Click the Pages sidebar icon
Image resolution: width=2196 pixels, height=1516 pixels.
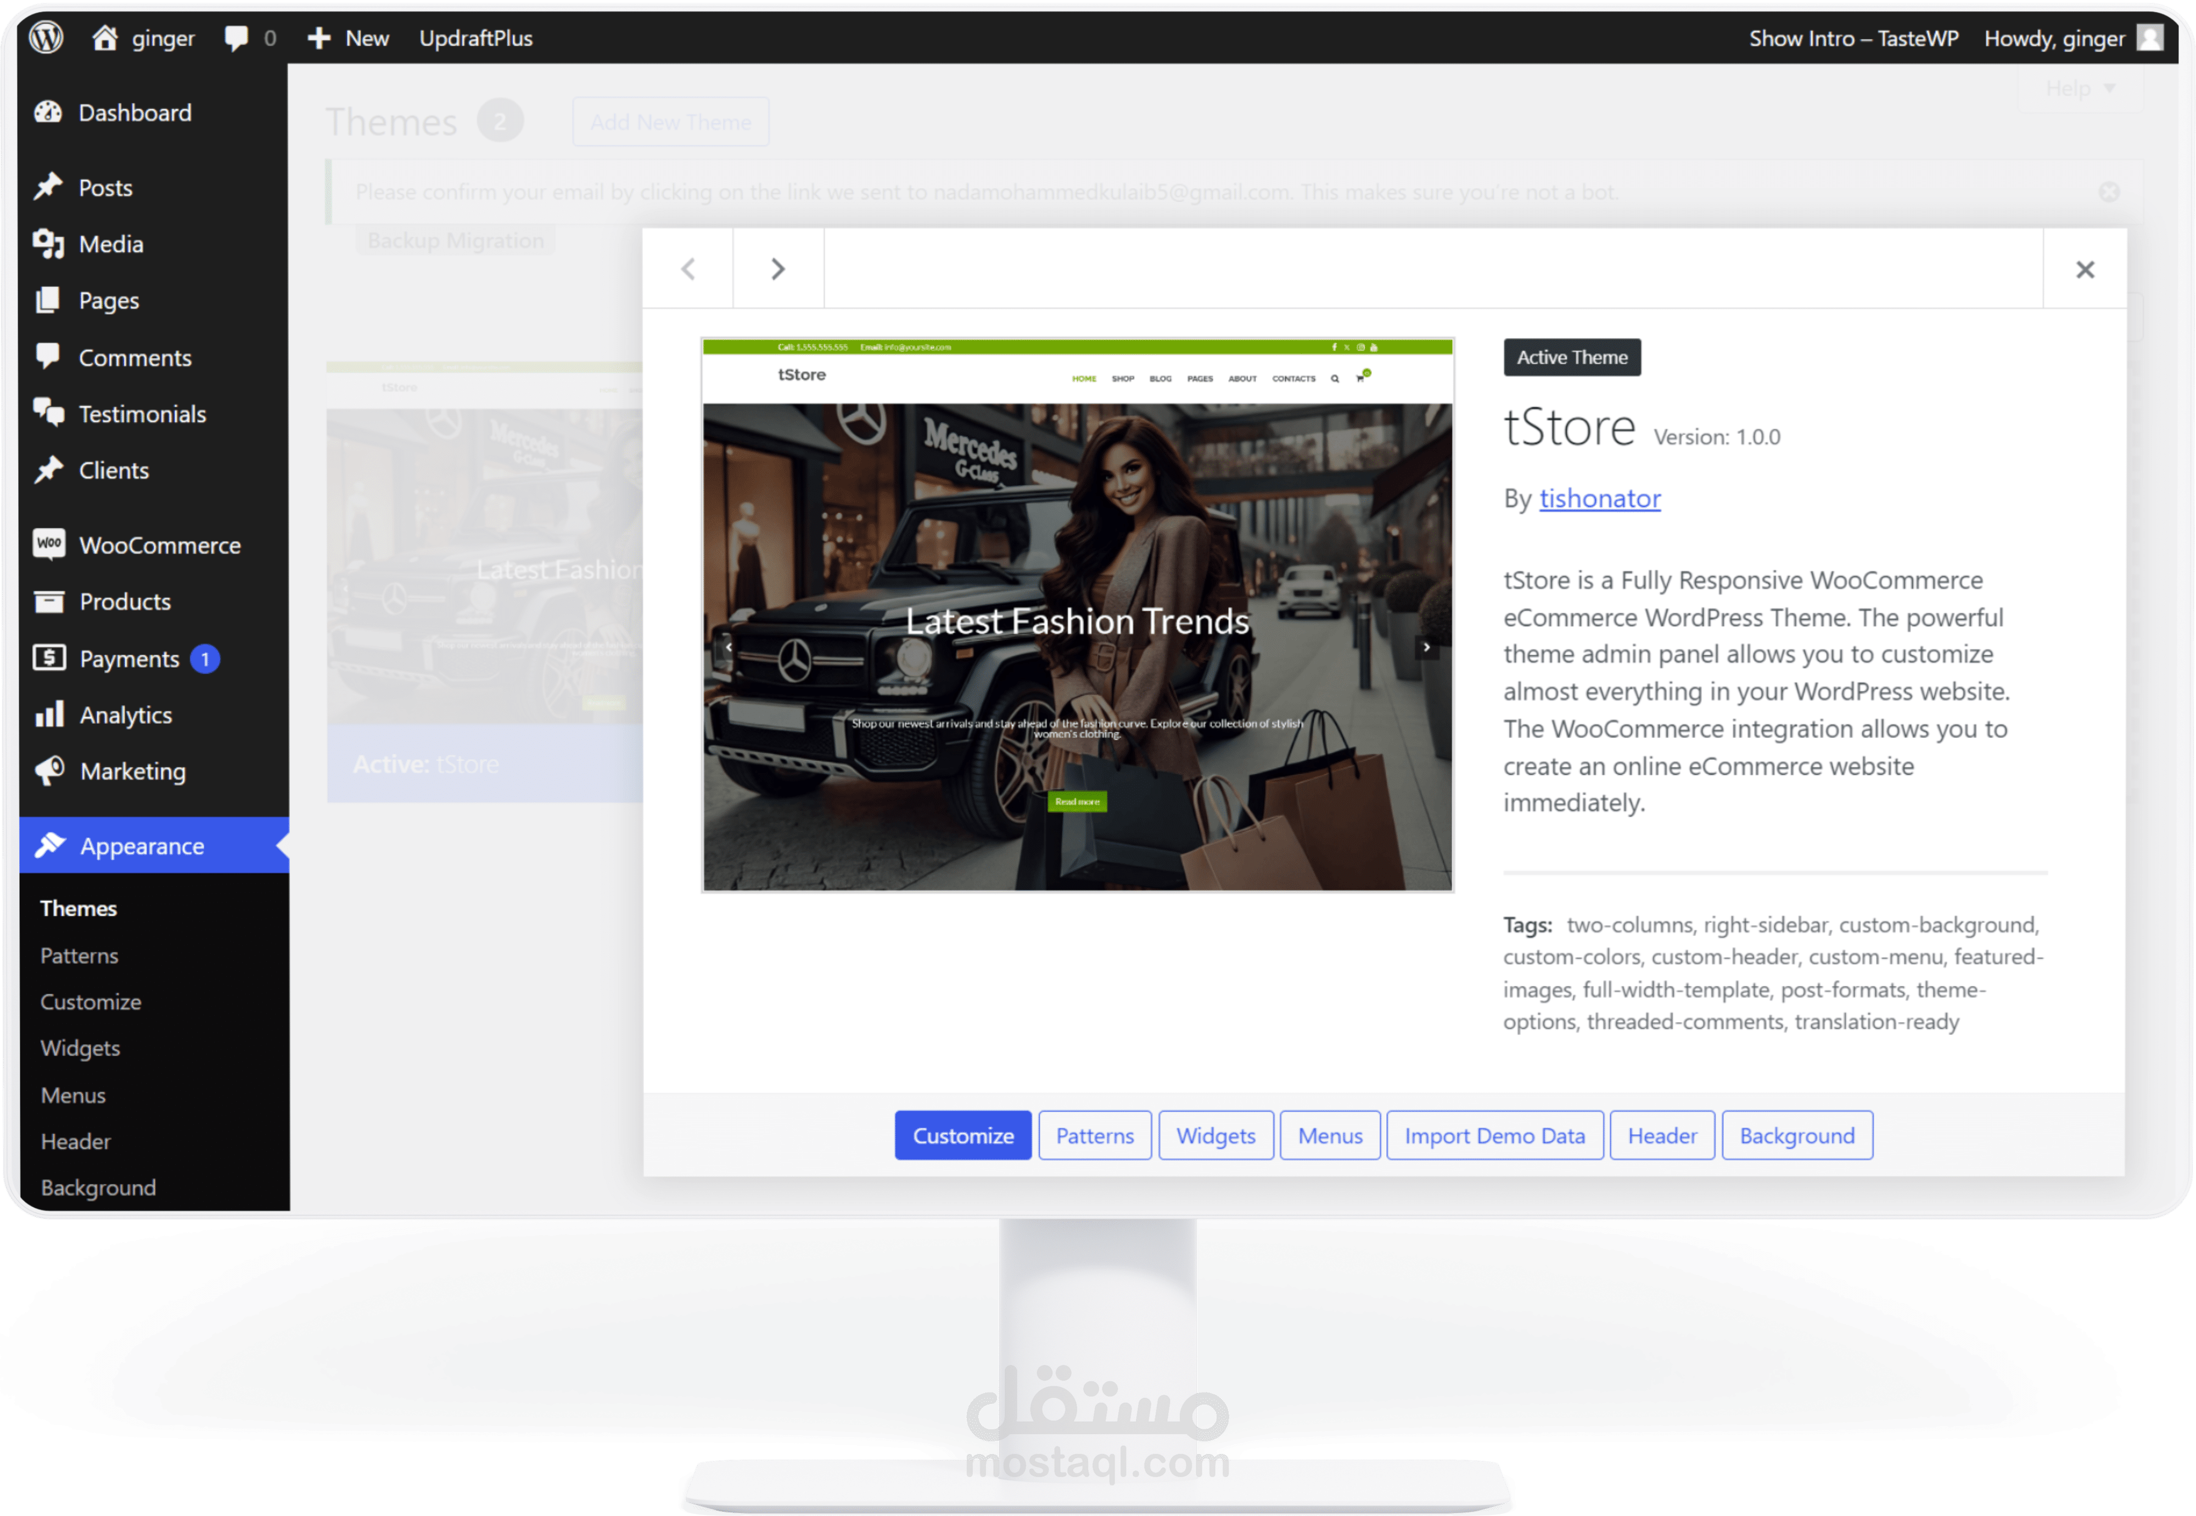[x=48, y=300]
